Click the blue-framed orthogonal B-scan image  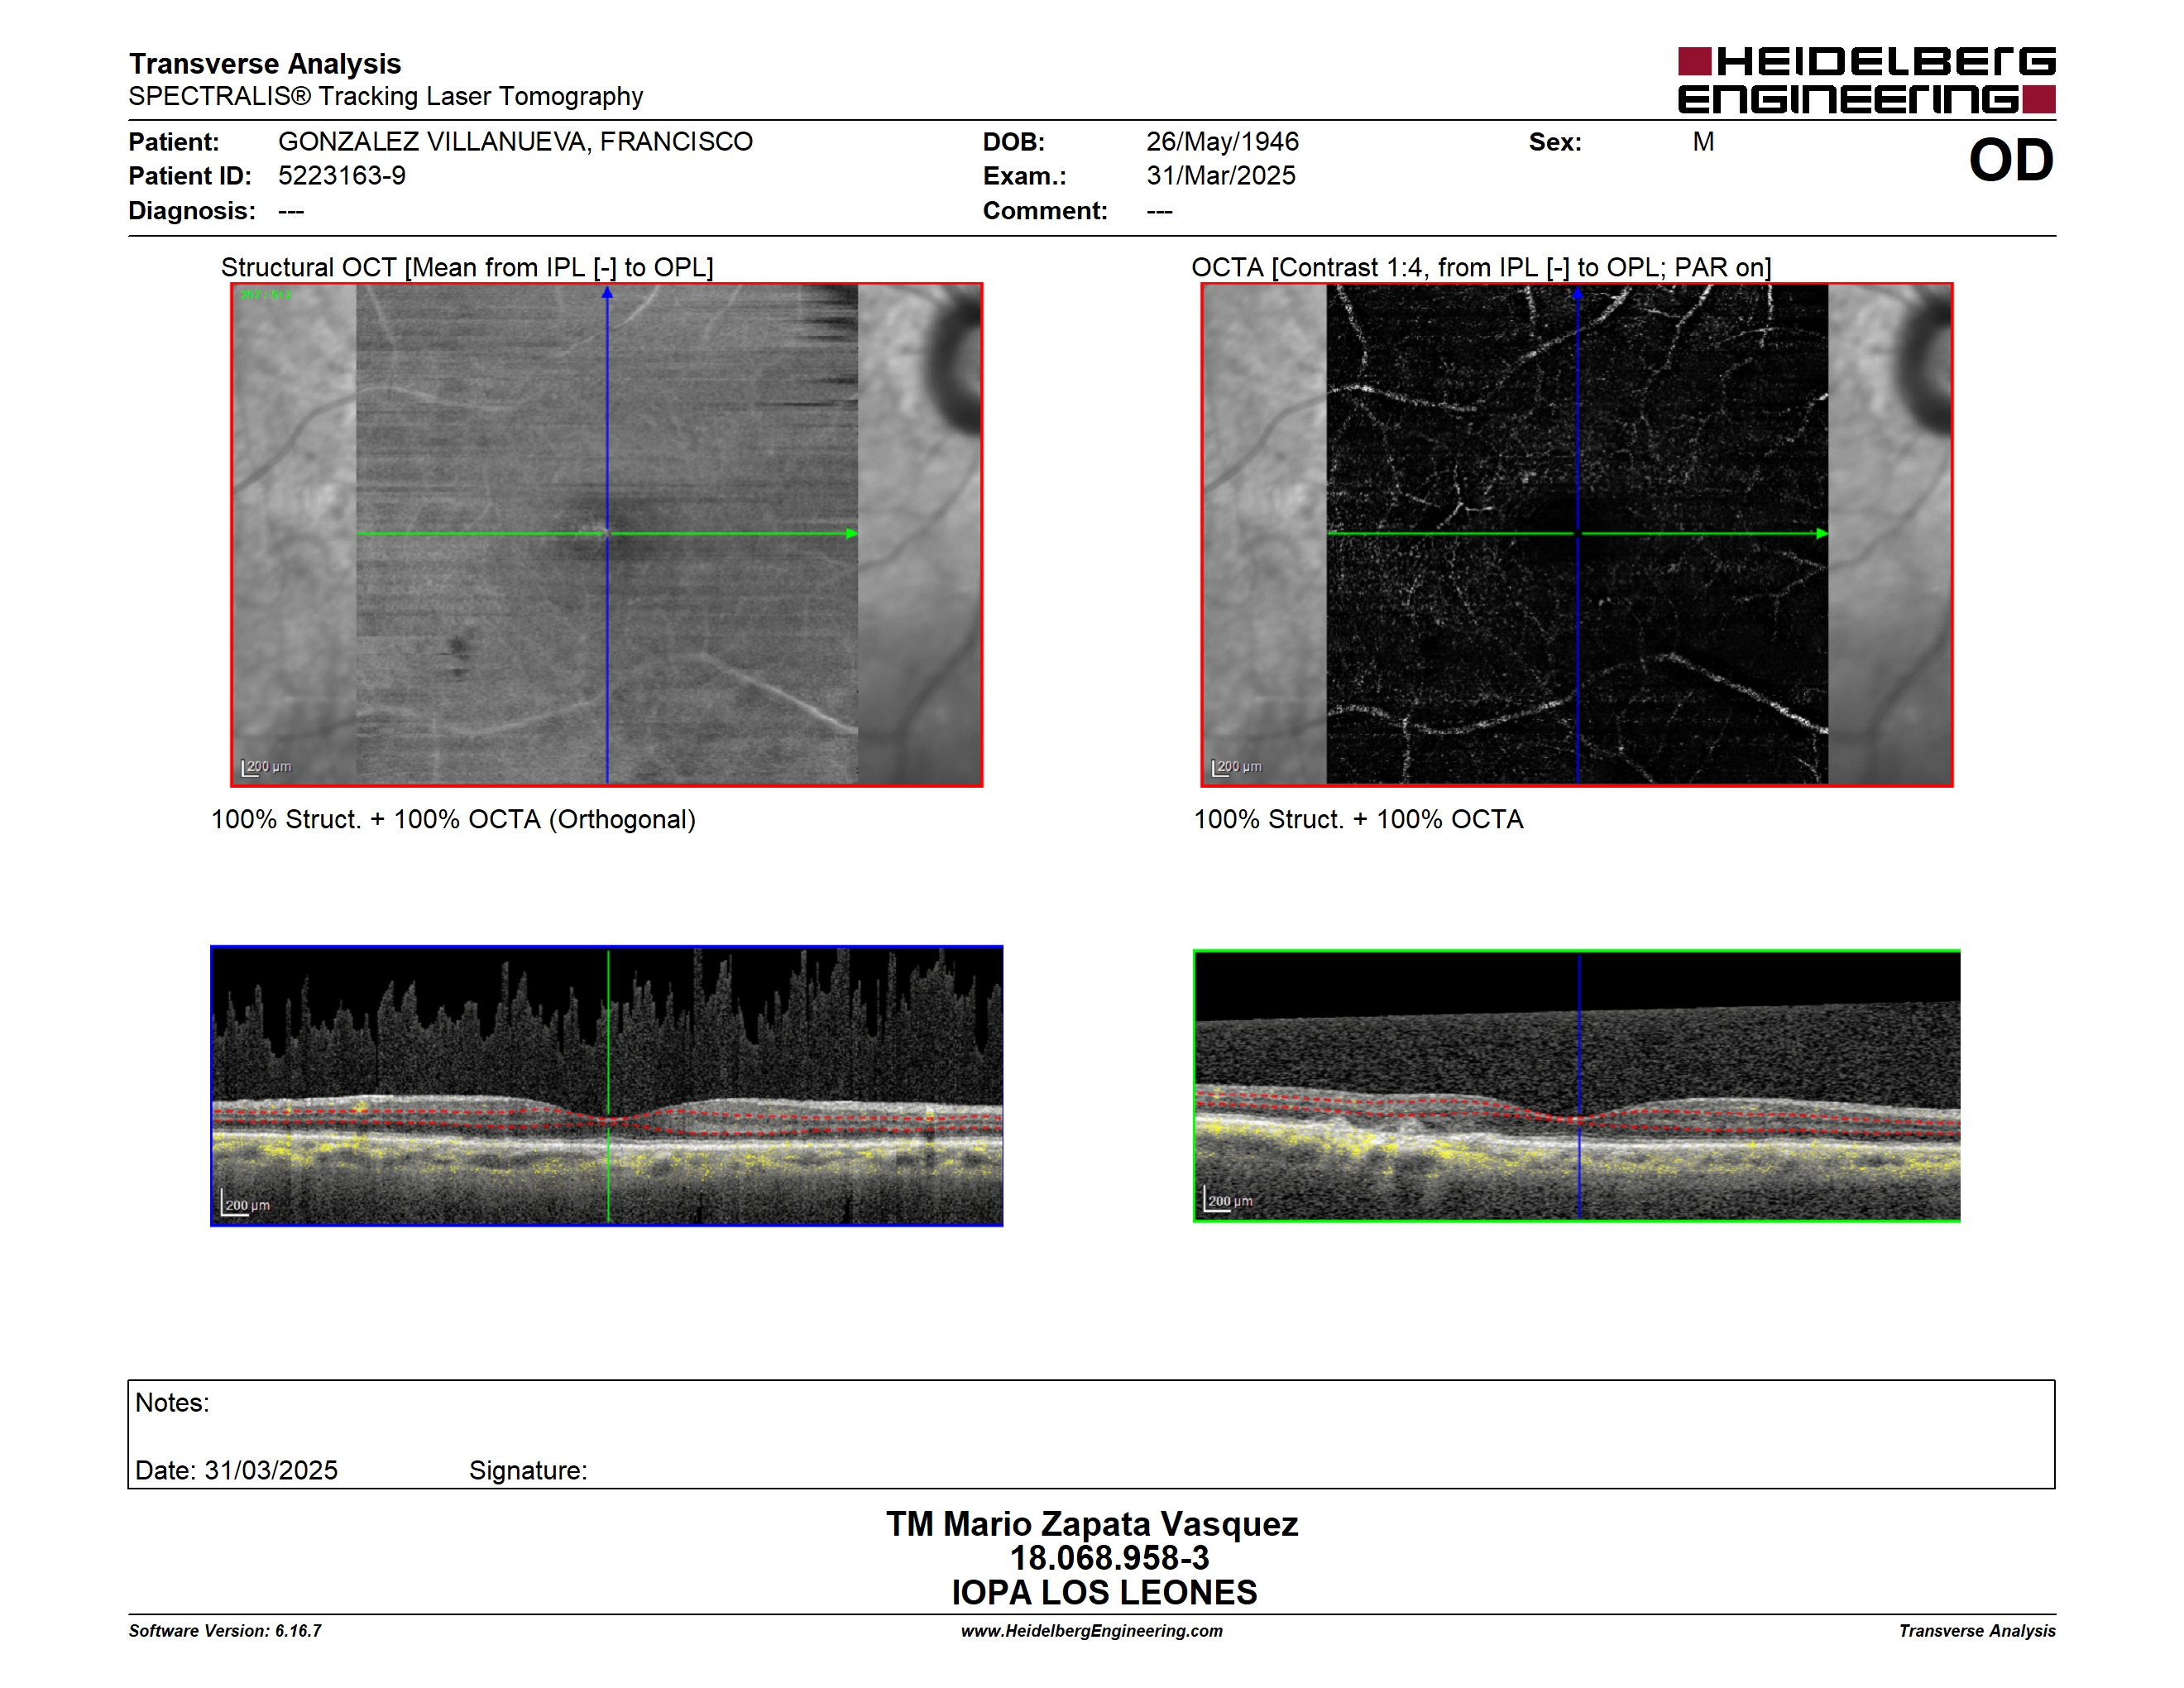(607, 1086)
